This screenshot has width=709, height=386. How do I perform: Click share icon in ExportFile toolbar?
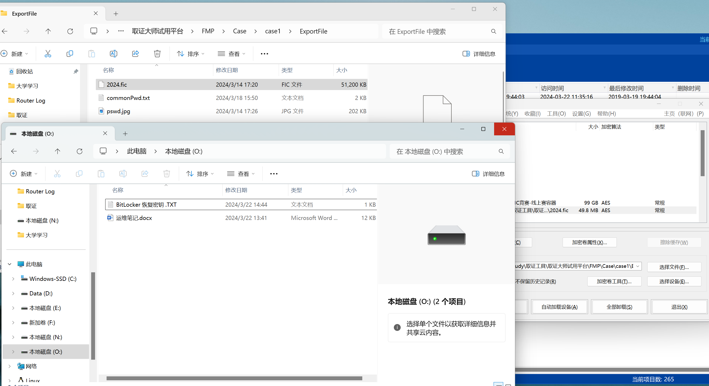tap(135, 54)
